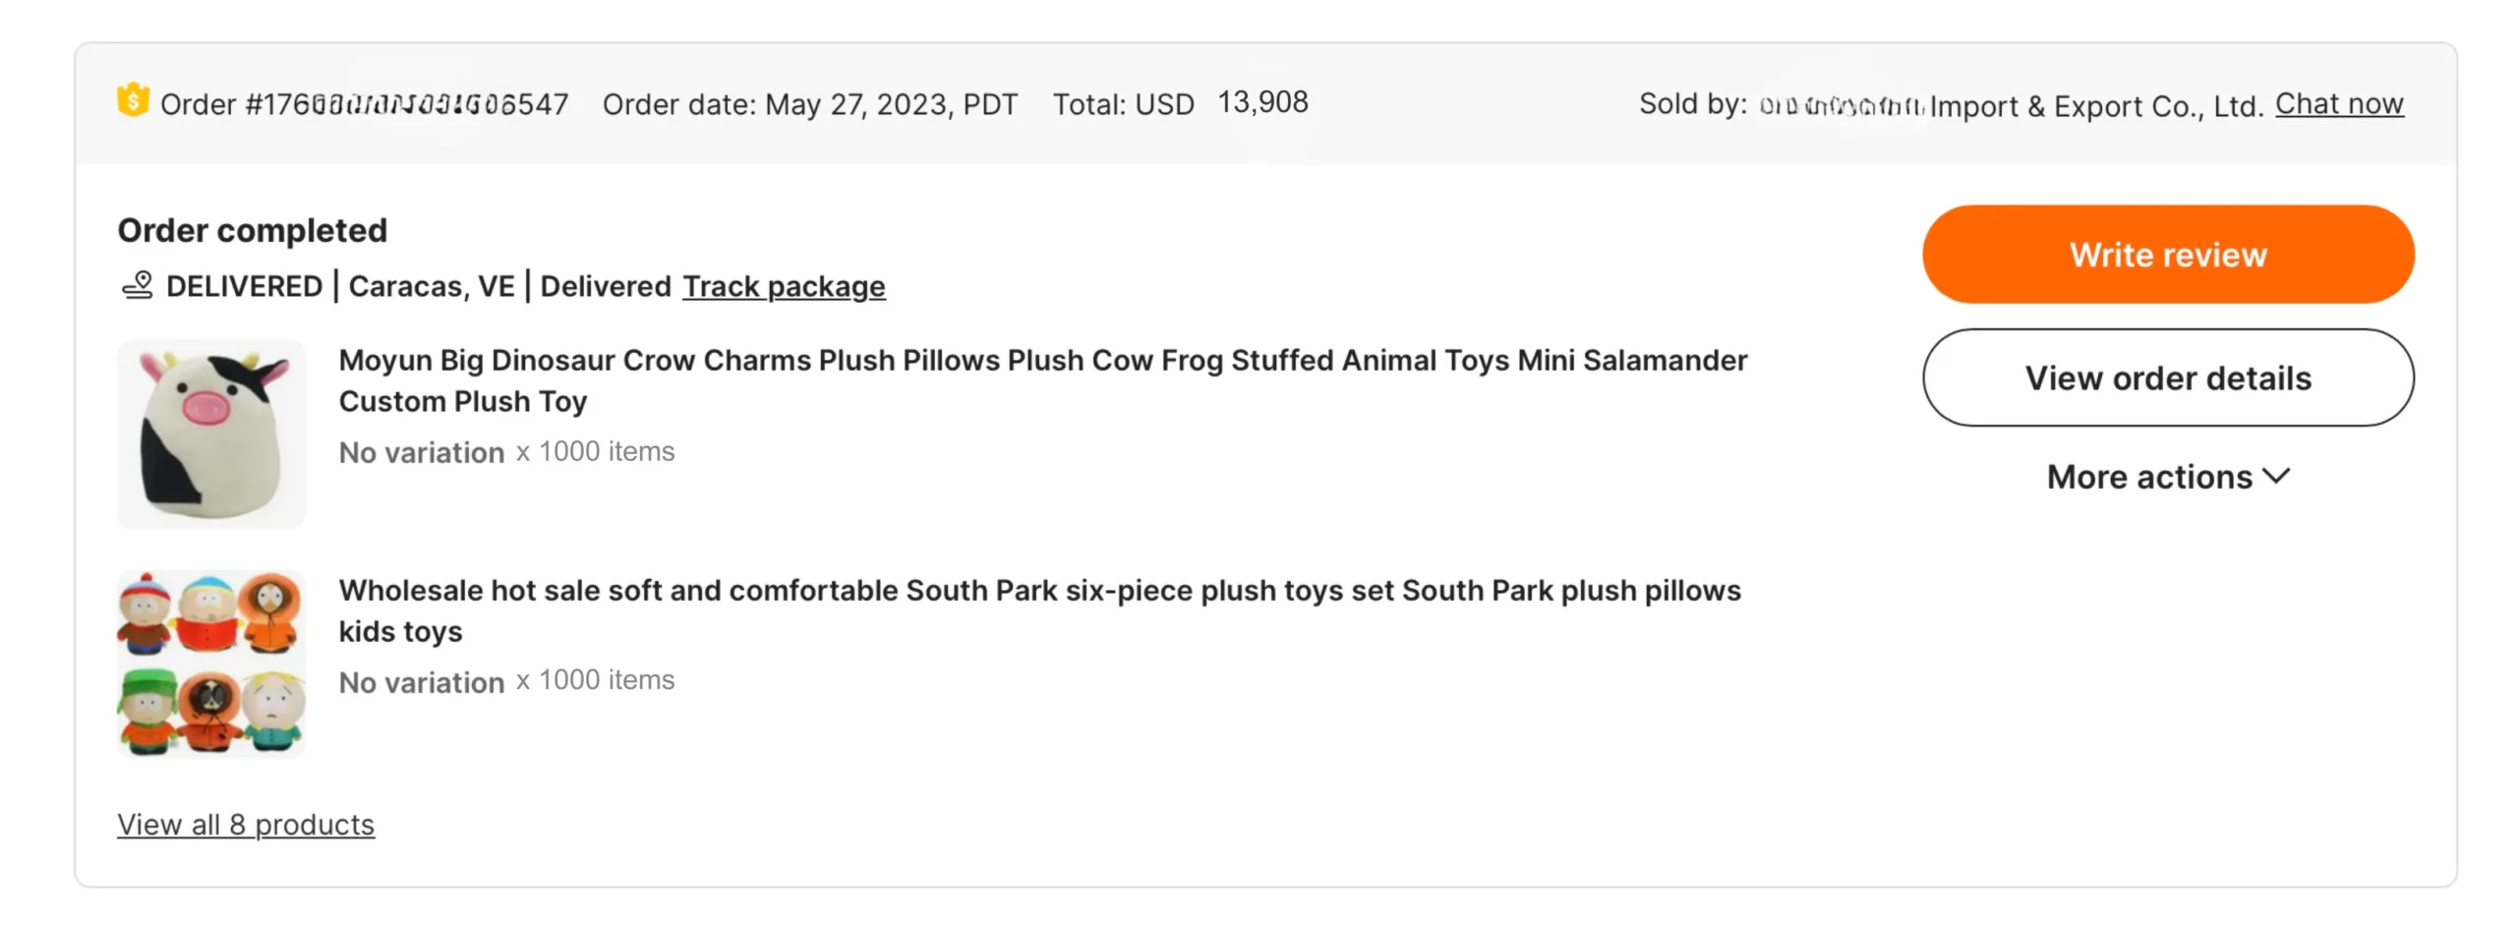Open View order details
Viewport: 2517px width, 927px height.
coord(2167,378)
